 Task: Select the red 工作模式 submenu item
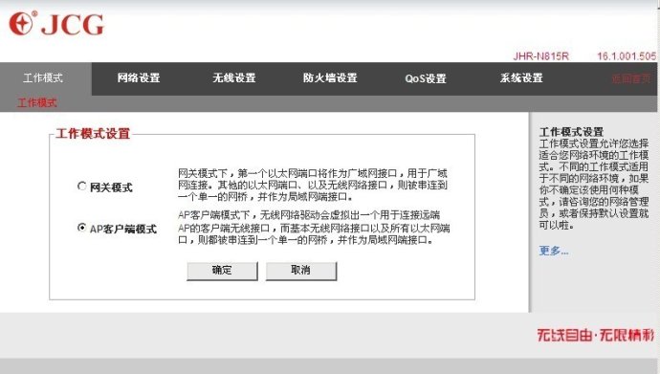(37, 103)
